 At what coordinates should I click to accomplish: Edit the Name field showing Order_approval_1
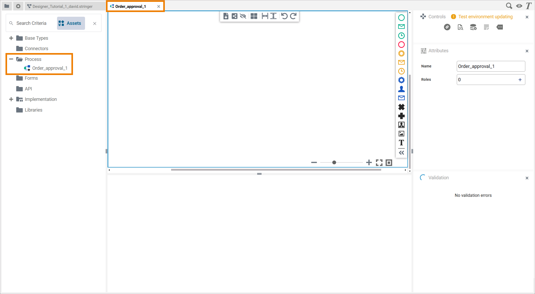(491, 66)
